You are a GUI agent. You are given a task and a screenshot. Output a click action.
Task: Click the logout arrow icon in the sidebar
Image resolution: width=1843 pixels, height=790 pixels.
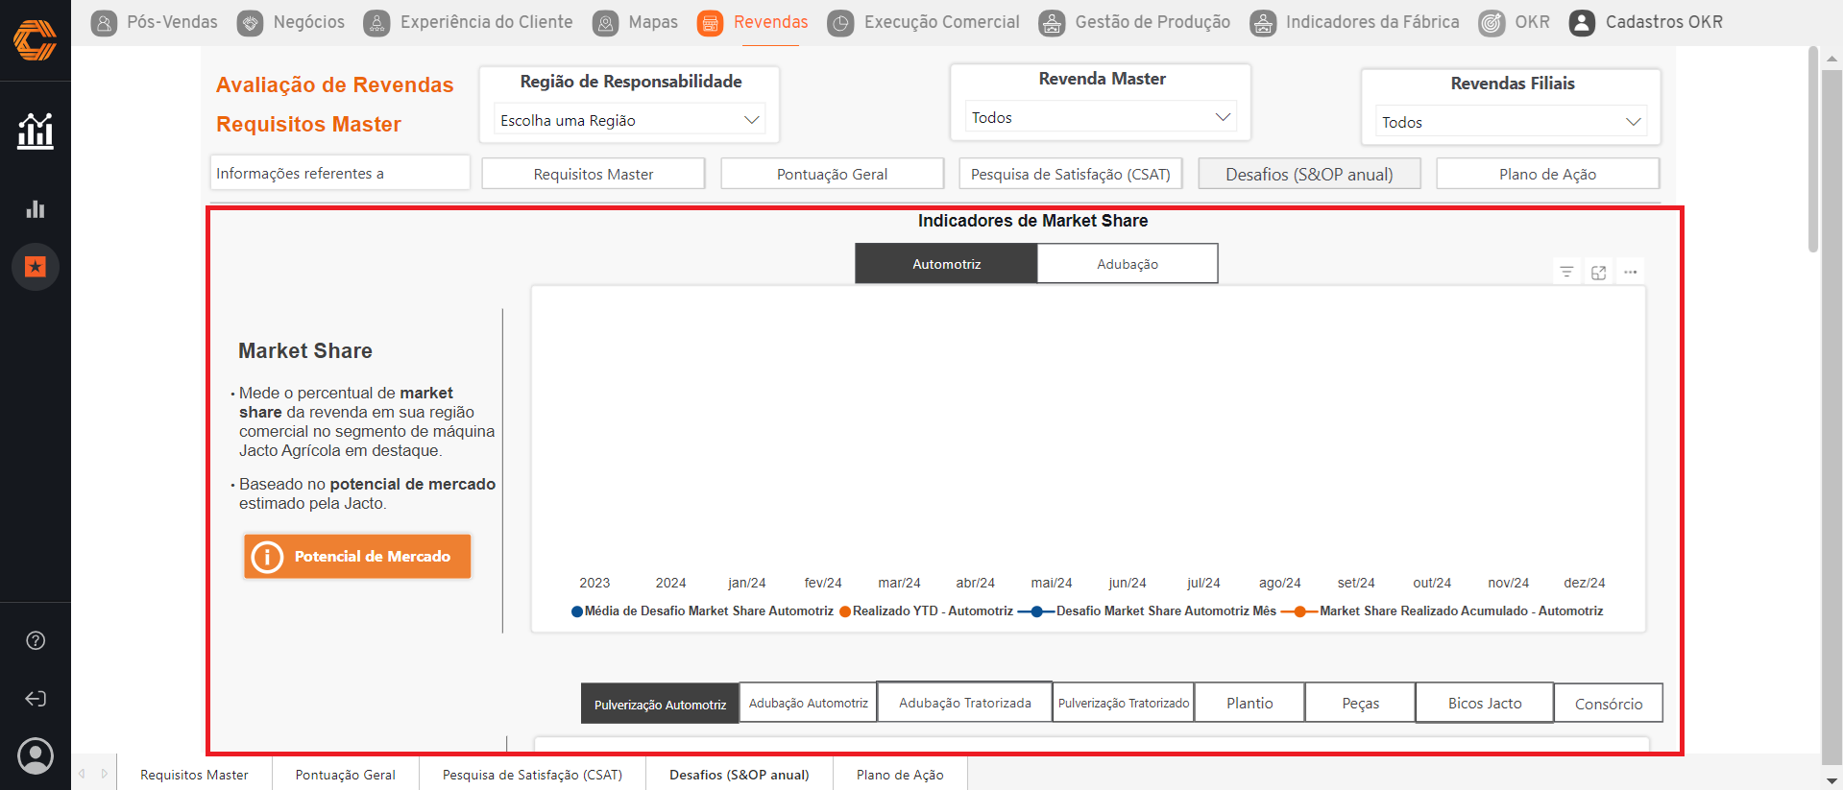[x=36, y=699]
